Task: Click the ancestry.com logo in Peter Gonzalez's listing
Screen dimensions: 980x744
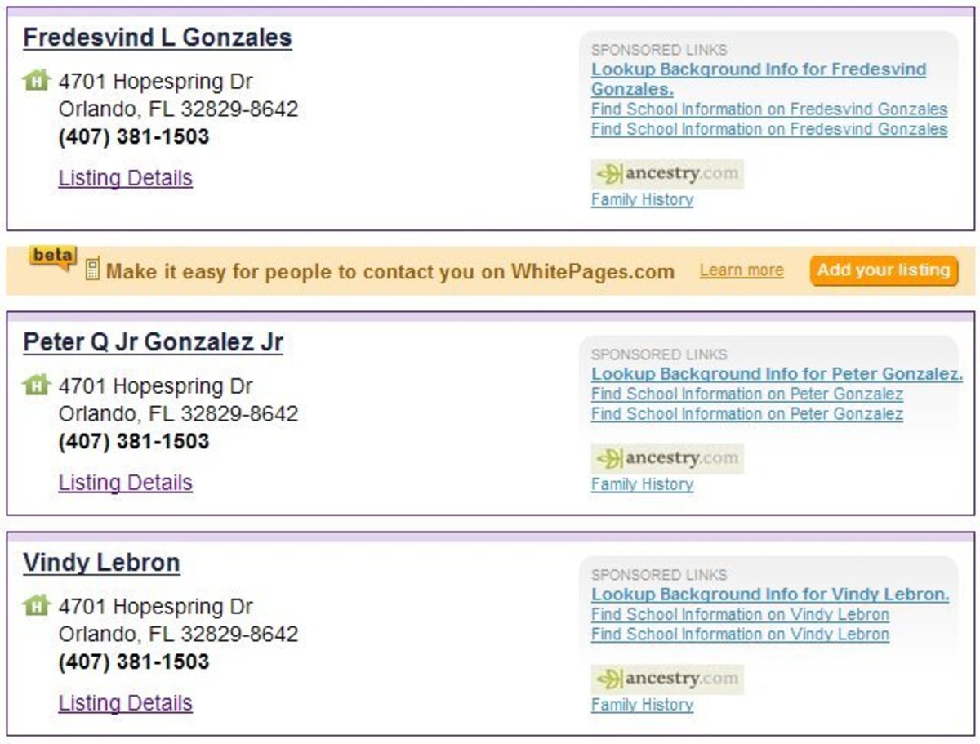Action: (x=666, y=458)
